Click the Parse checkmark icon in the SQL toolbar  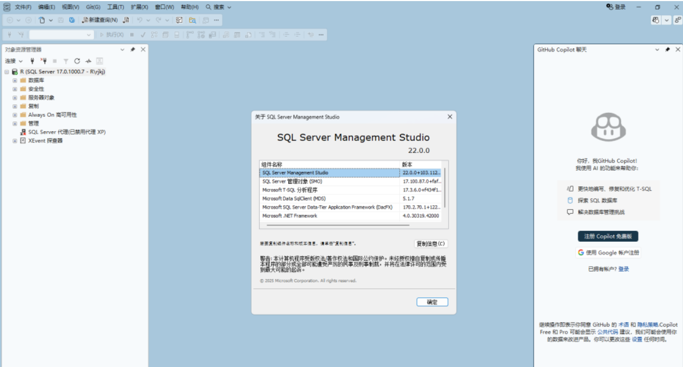143,35
